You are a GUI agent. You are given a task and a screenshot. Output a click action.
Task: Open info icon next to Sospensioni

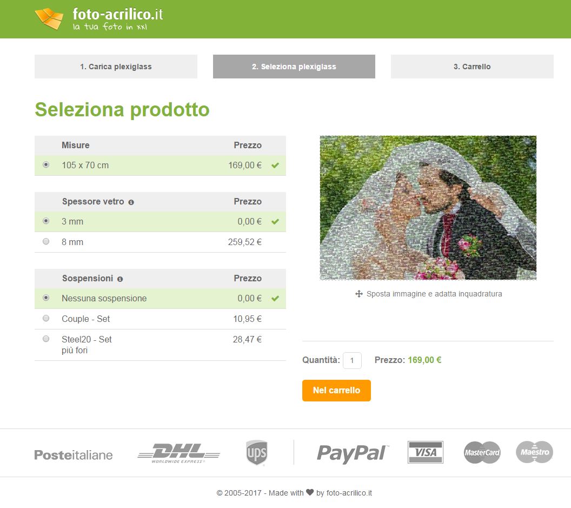[120, 279]
